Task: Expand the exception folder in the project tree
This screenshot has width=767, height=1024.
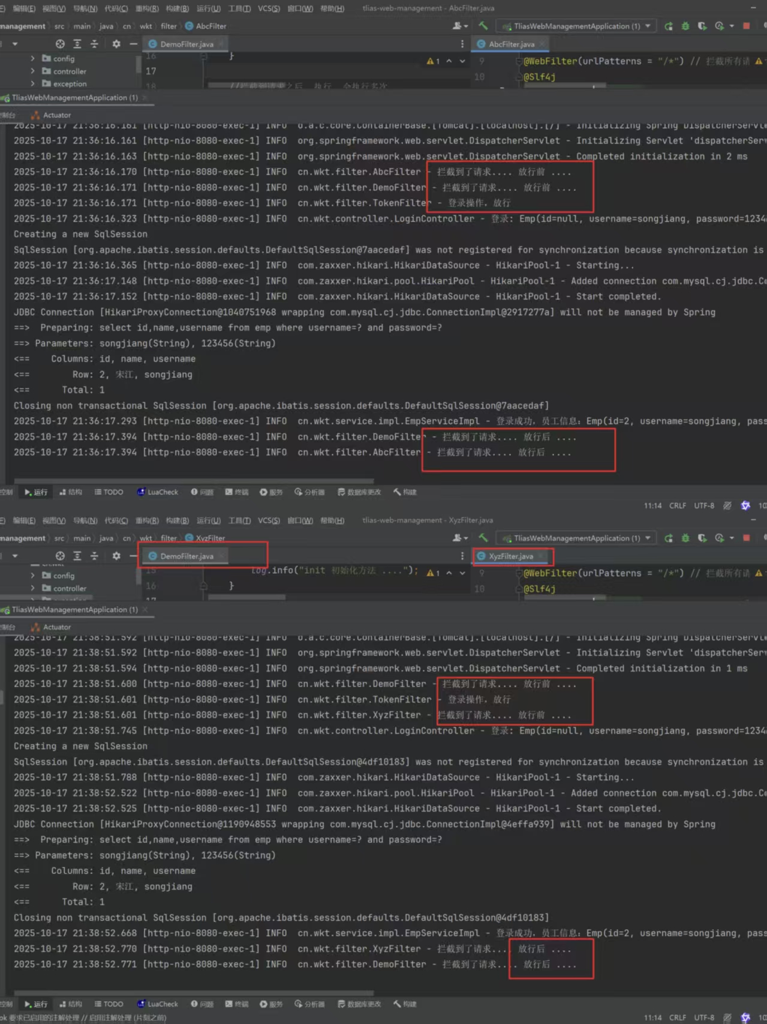Action: click(32, 84)
